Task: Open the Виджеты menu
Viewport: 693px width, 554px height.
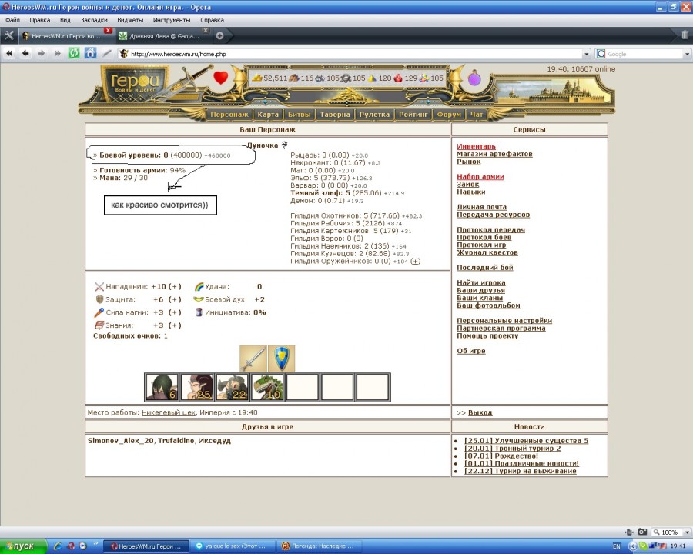Action: tap(130, 20)
